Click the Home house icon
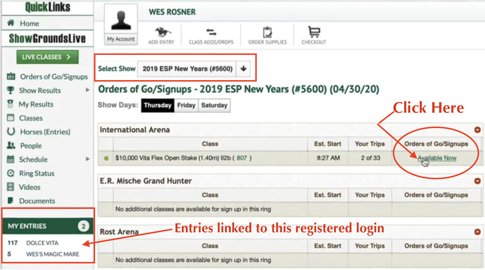 pyautogui.click(x=11, y=23)
